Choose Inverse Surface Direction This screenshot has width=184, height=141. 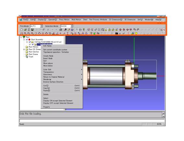62,82
